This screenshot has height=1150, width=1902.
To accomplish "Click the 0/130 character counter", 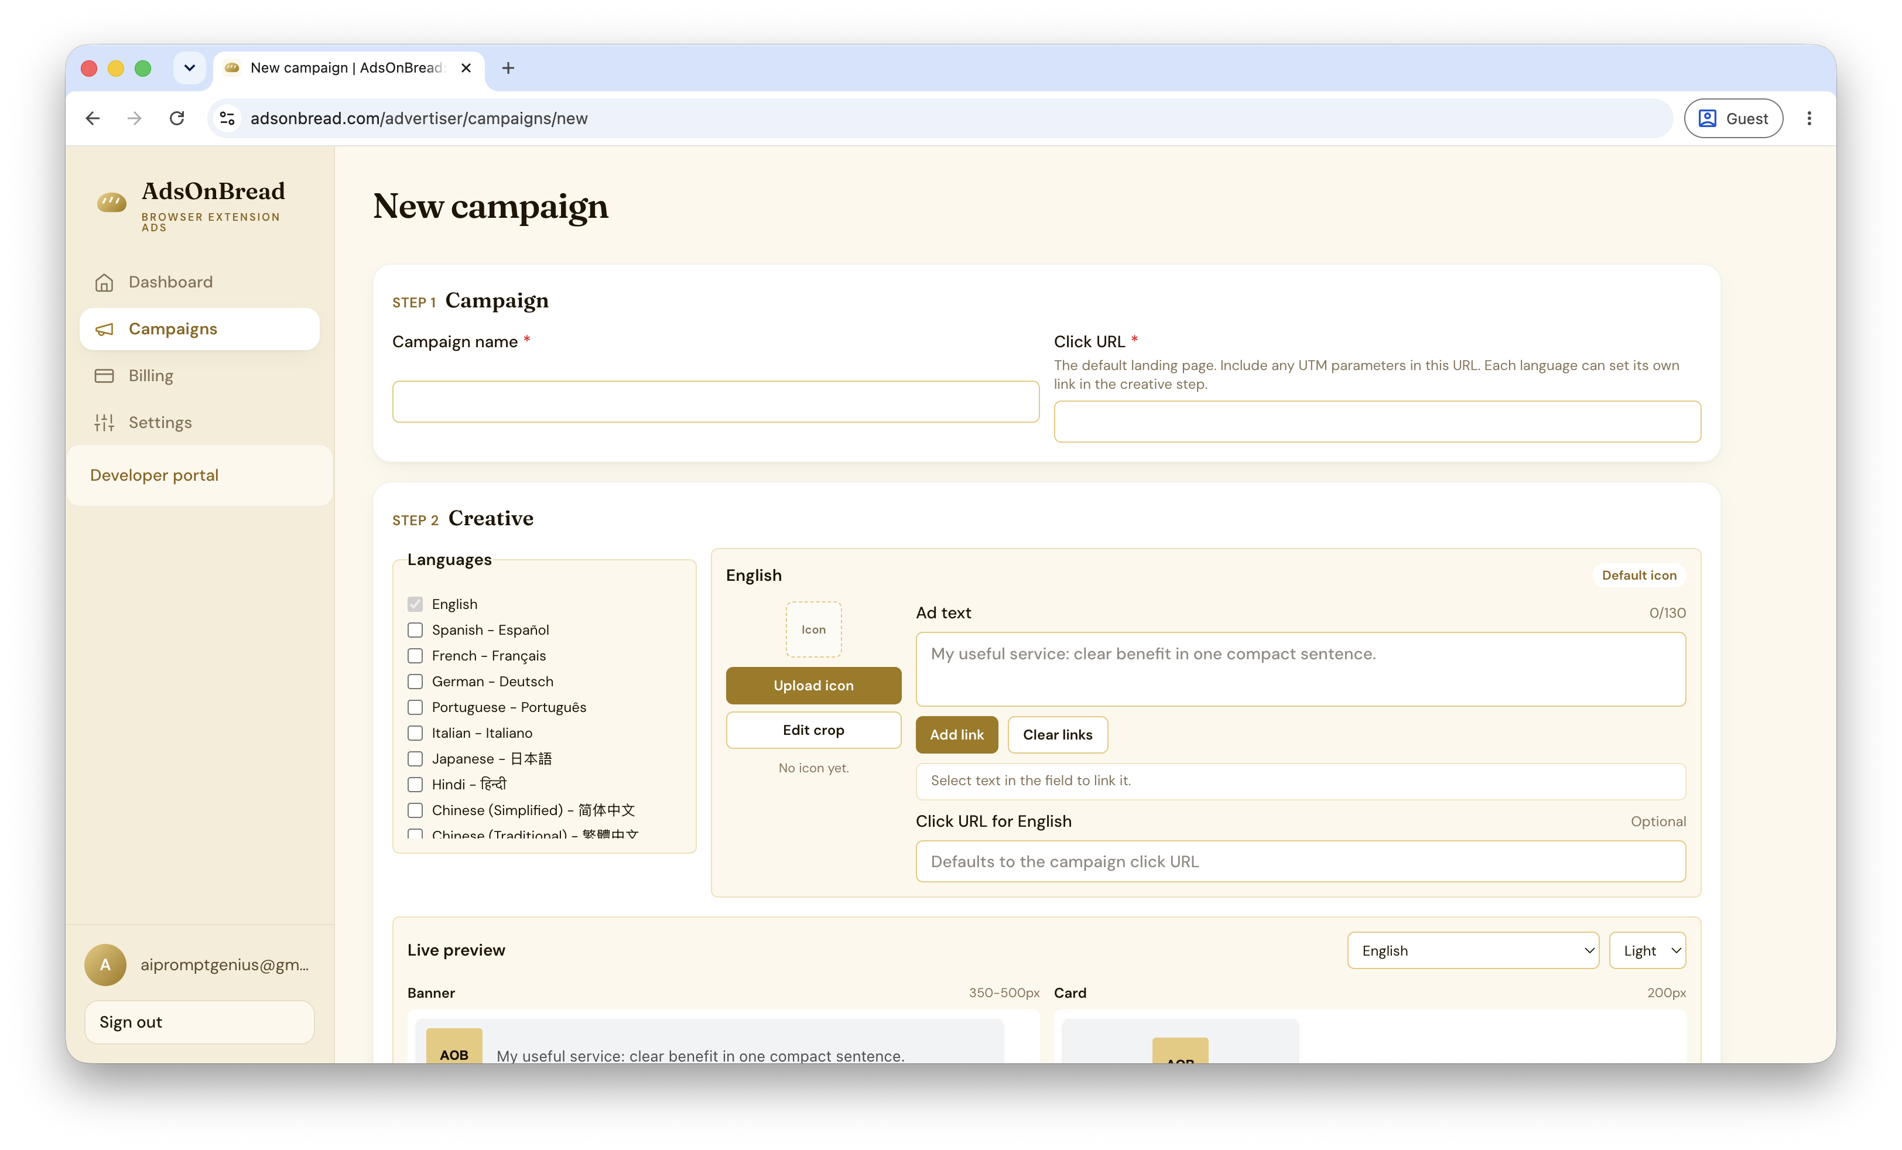I will pyautogui.click(x=1667, y=613).
